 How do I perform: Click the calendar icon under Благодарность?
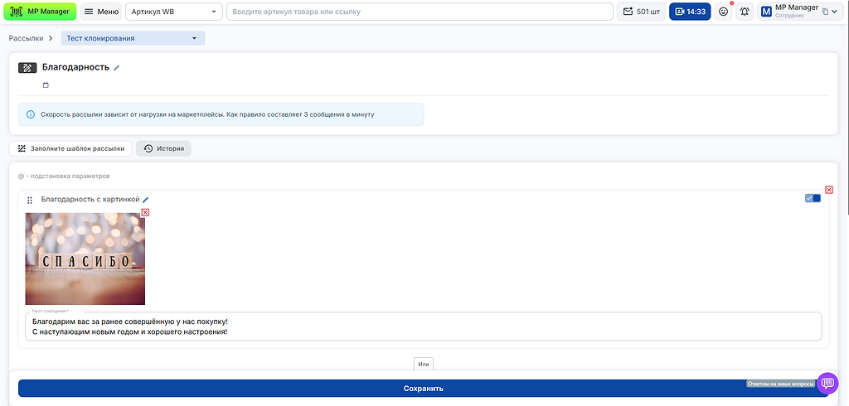click(46, 85)
